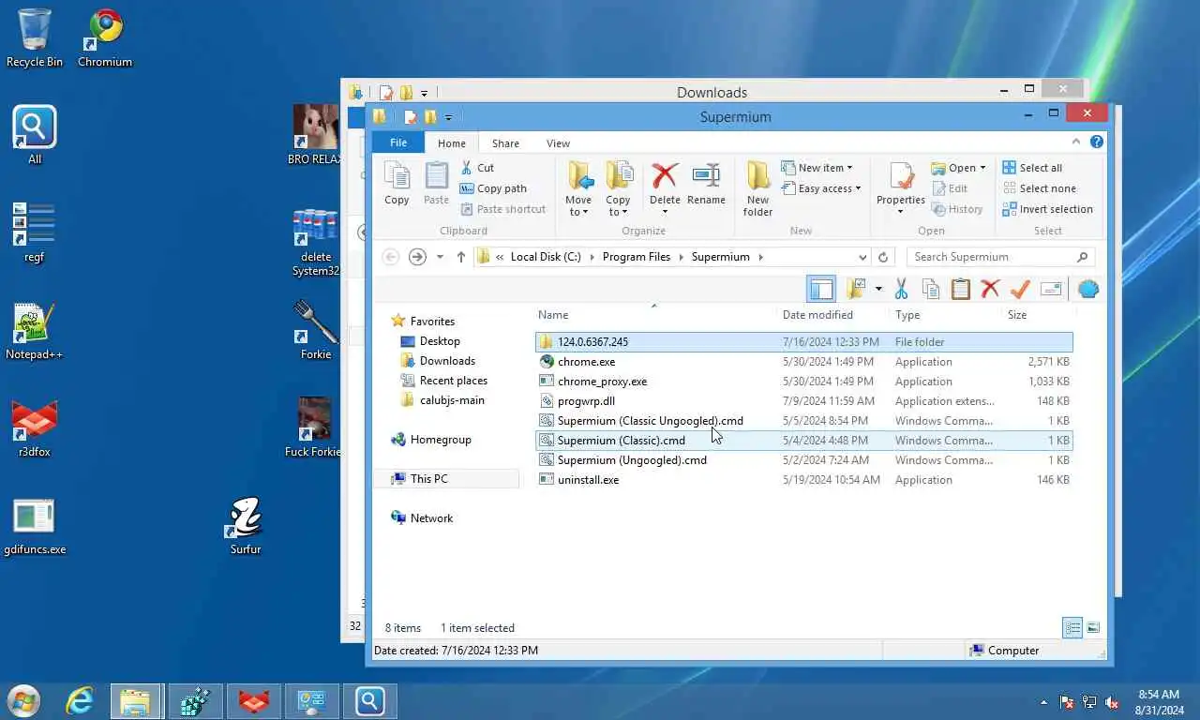Open the Easy access dropdown
Viewport: 1200px width, 720px height.
click(820, 188)
